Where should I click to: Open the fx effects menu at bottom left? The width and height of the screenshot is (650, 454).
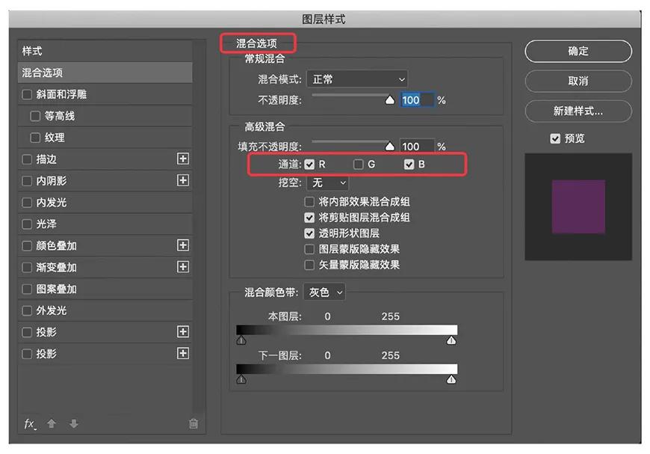click(30, 423)
